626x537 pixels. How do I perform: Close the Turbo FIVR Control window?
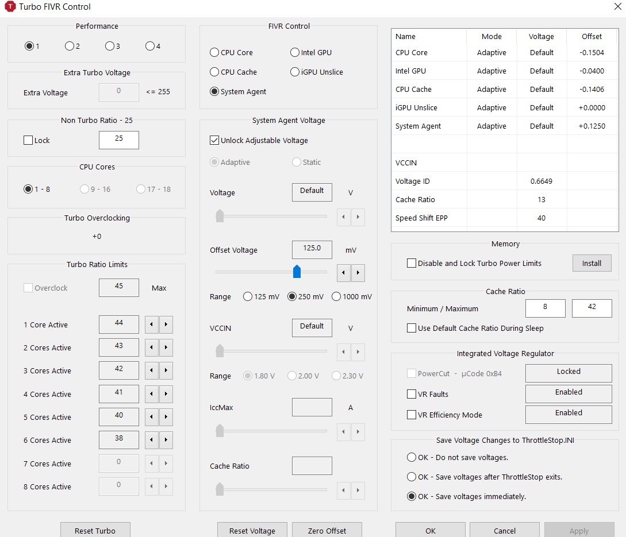tap(617, 6)
